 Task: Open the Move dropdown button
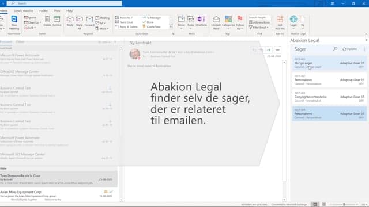181,22
